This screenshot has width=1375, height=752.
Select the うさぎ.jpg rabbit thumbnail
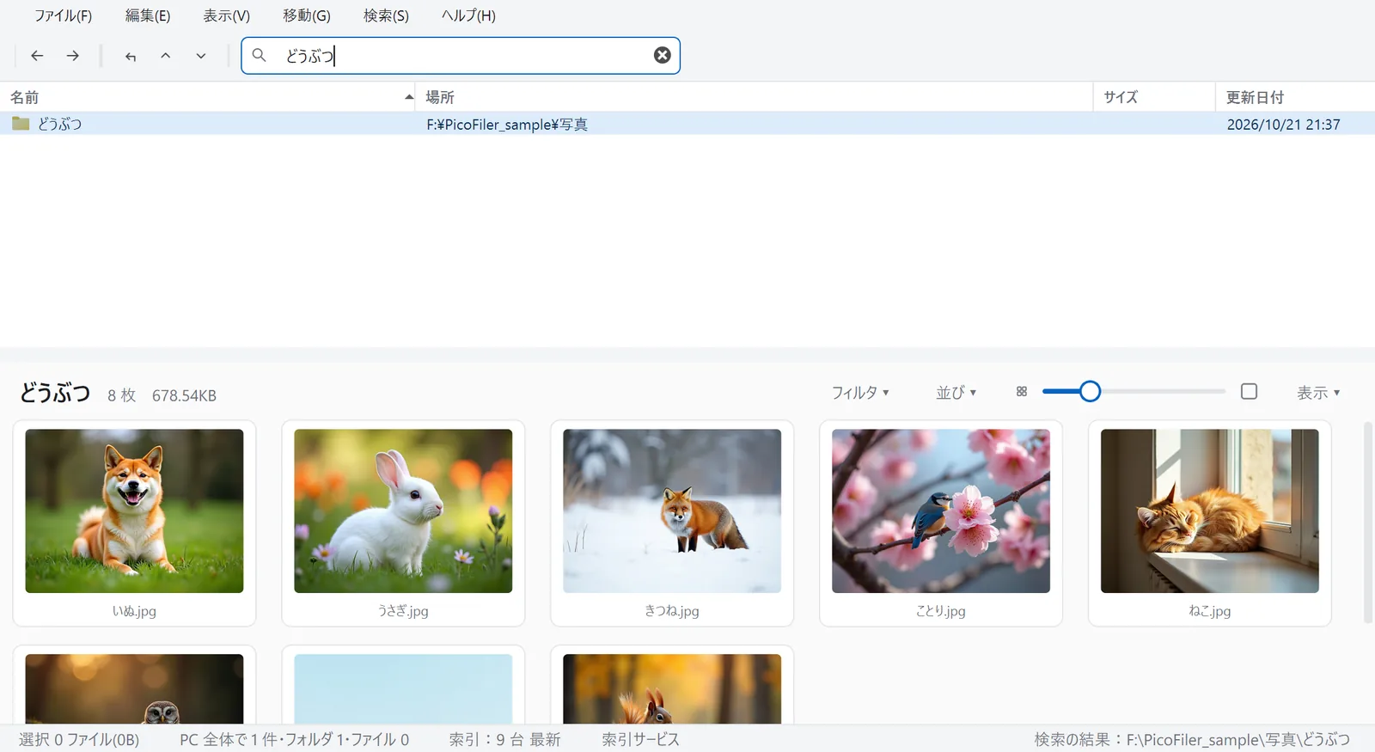point(403,511)
